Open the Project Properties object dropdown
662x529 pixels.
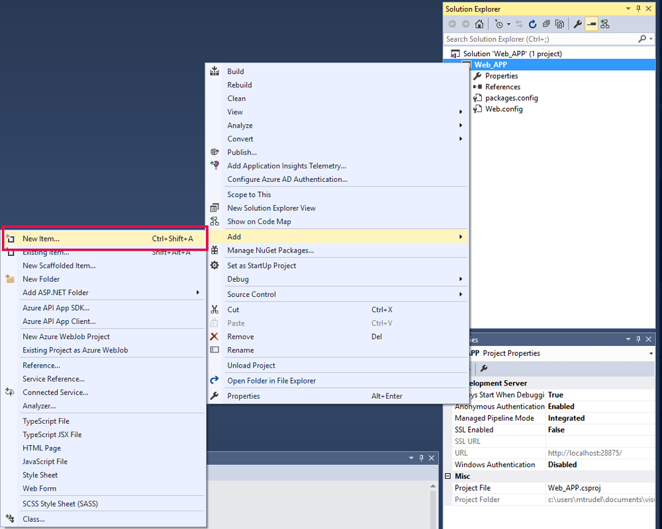[x=651, y=354]
